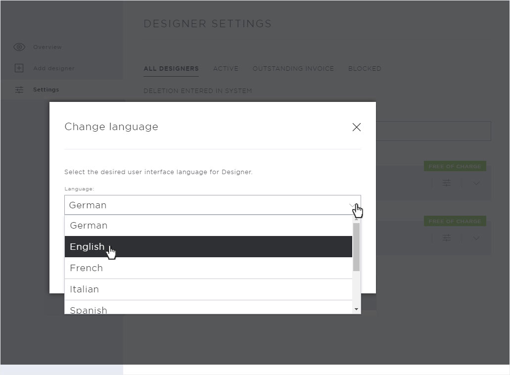Viewport: 510px width, 375px height.
Task: Select German from the language list
Action: tap(208, 226)
